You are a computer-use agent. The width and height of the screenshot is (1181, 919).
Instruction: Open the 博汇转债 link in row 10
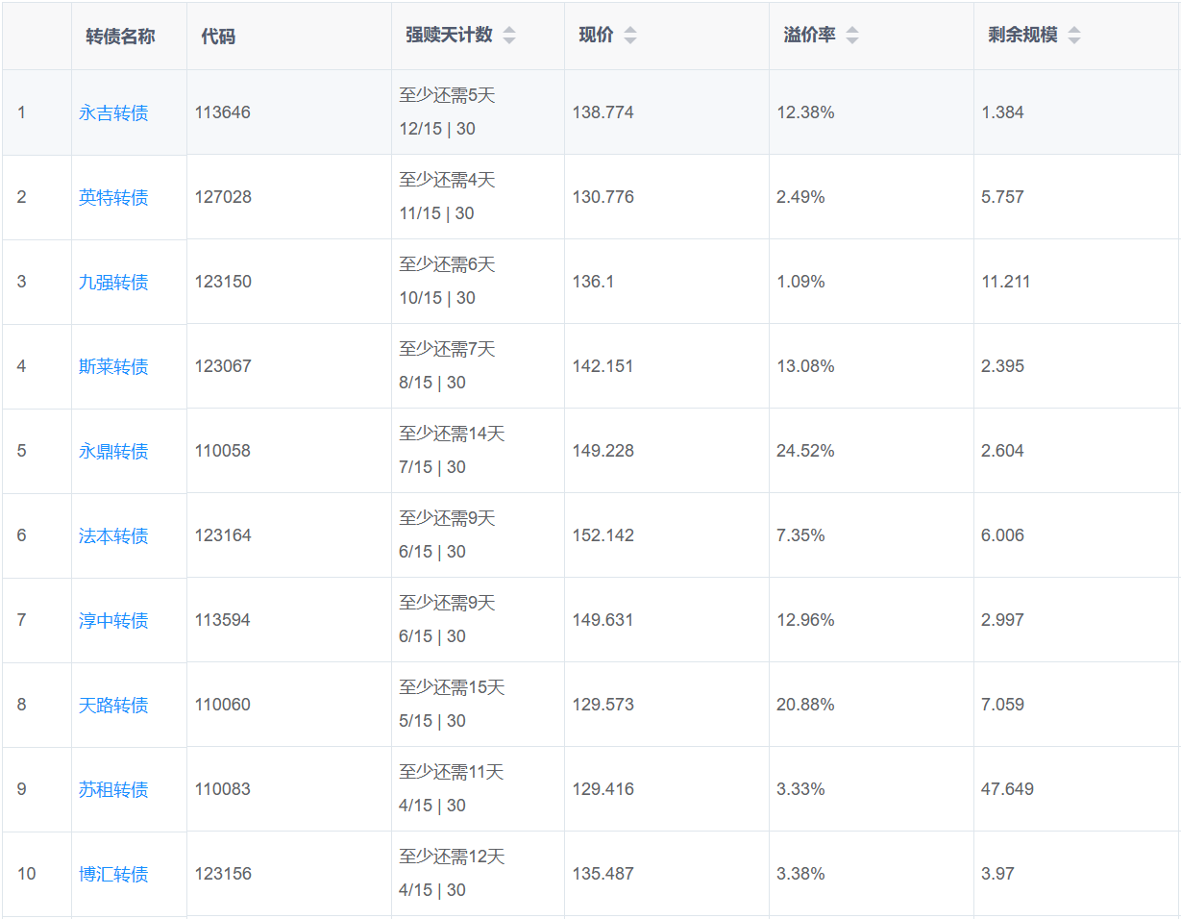(x=113, y=875)
